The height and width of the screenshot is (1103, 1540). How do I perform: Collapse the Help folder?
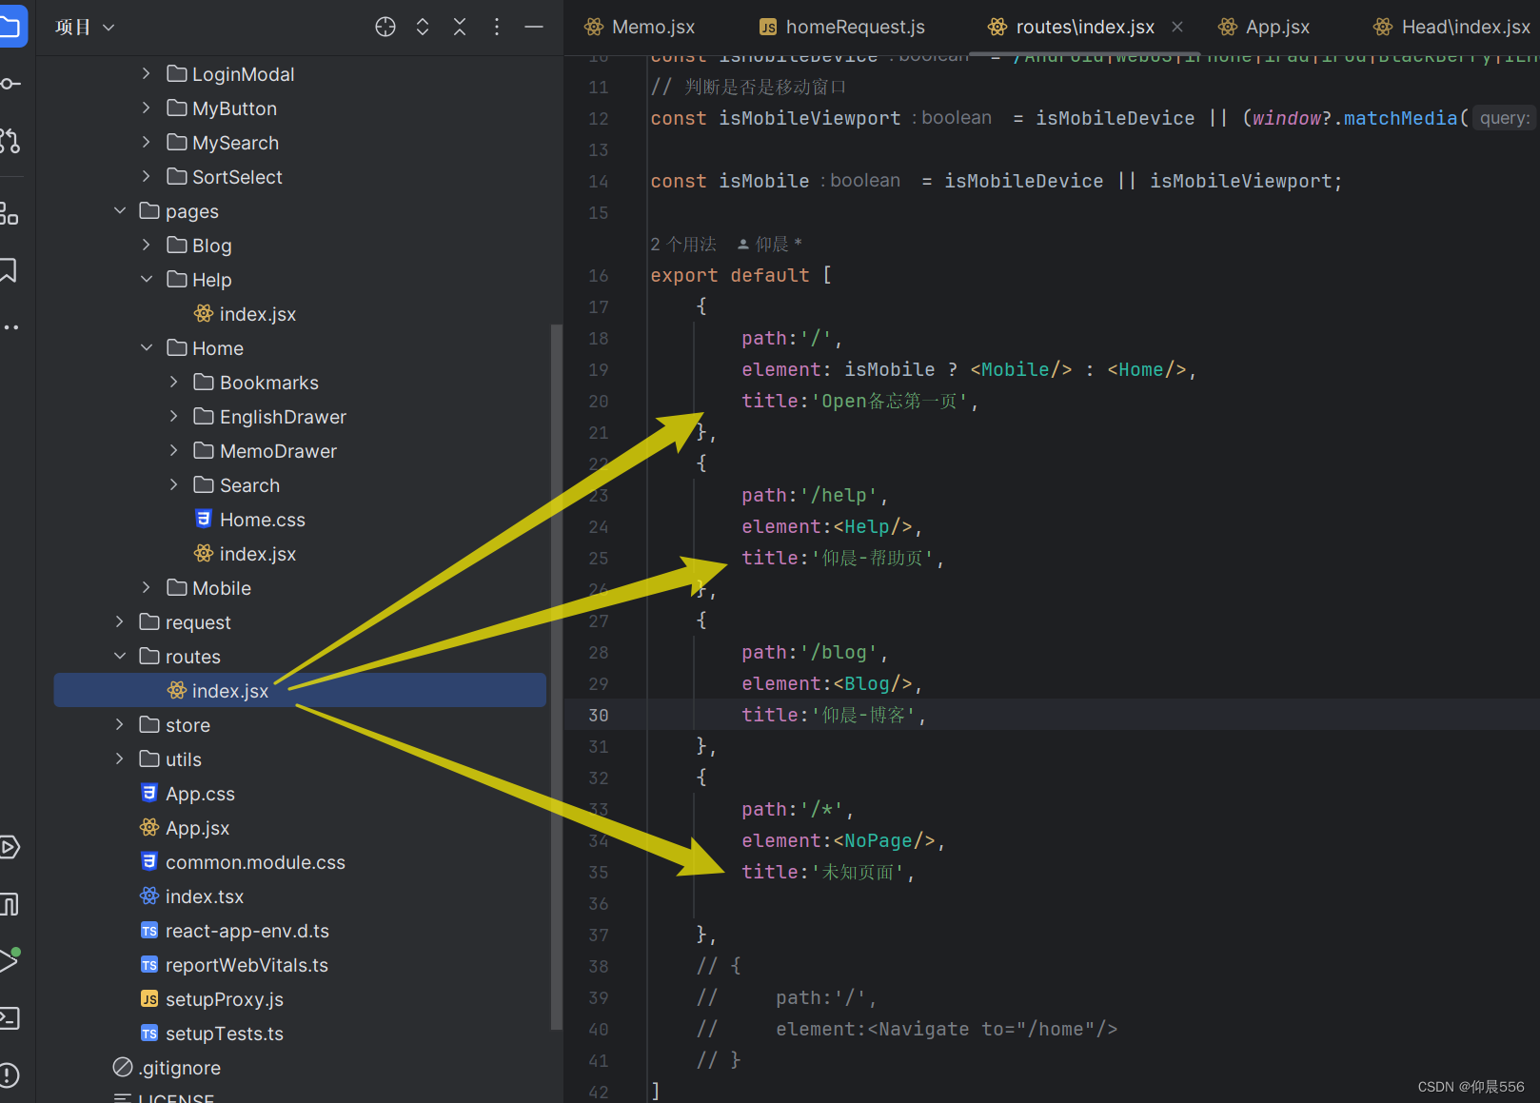pos(147,279)
